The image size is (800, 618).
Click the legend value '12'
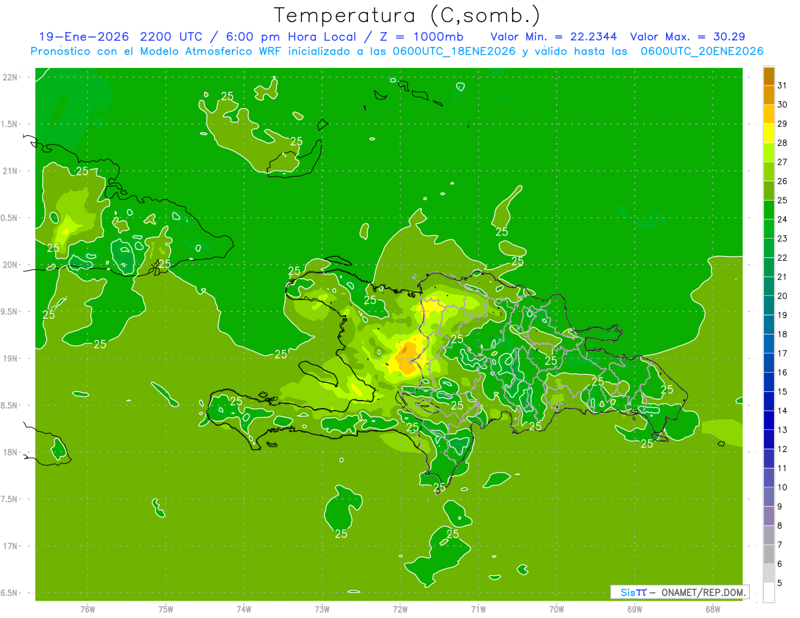tap(782, 449)
